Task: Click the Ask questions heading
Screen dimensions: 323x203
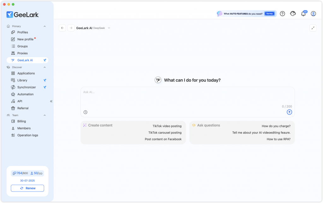Action: click(x=208, y=125)
